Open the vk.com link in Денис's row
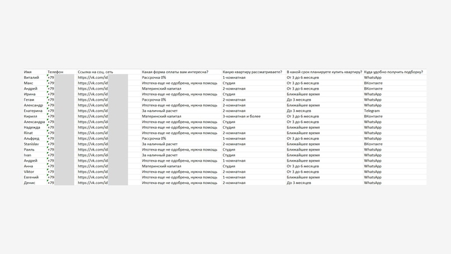Image resolution: width=451 pixels, height=254 pixels. (x=93, y=183)
